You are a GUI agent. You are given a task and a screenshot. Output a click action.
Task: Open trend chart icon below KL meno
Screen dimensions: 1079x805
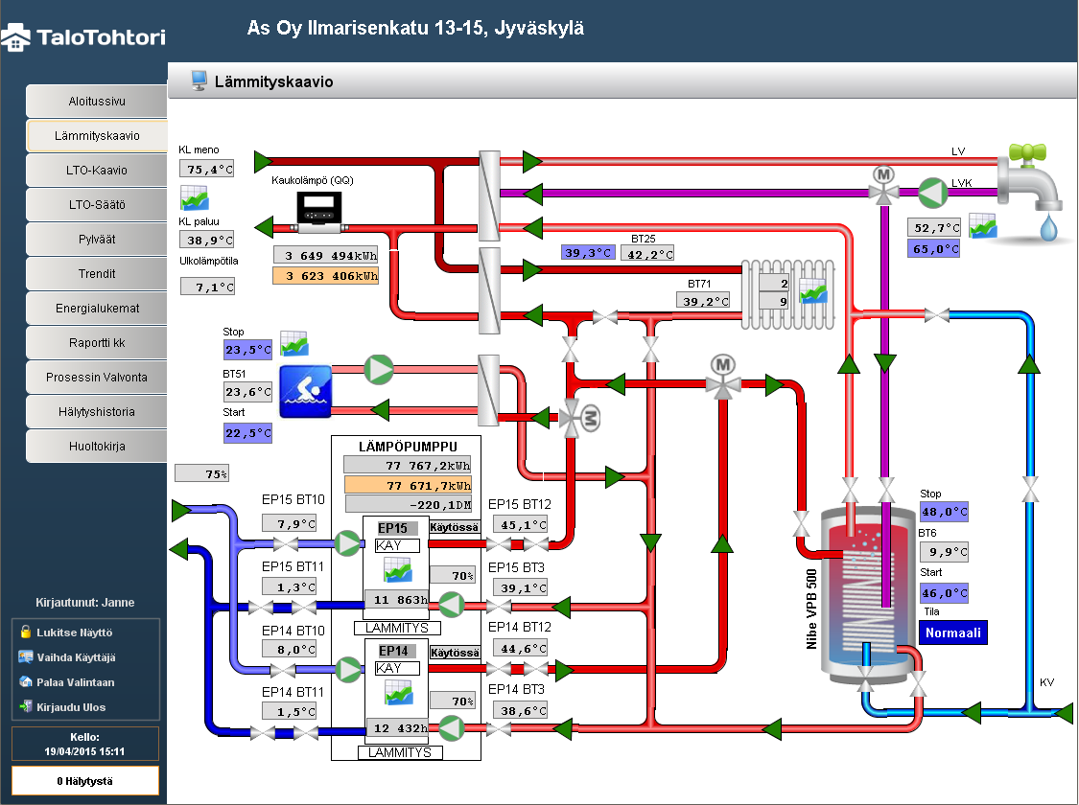(194, 198)
